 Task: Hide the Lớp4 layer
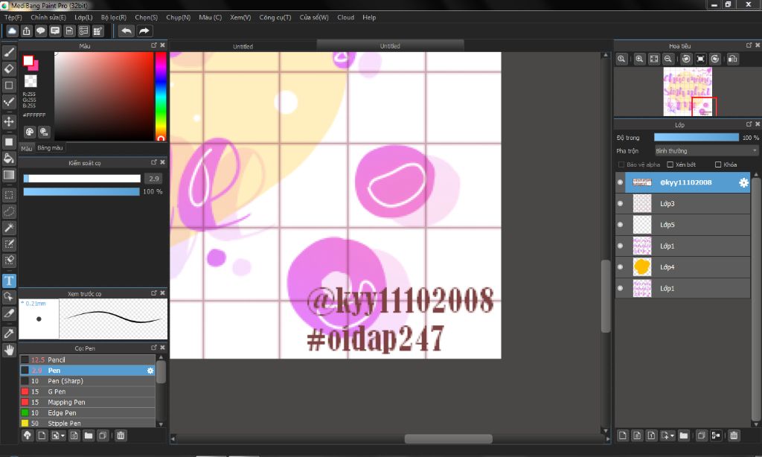(620, 267)
